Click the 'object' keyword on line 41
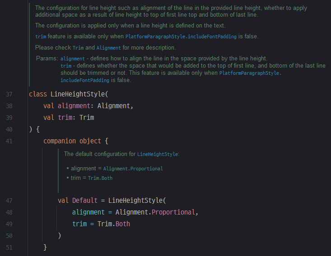The height and width of the screenshot is (256, 331). [90, 141]
